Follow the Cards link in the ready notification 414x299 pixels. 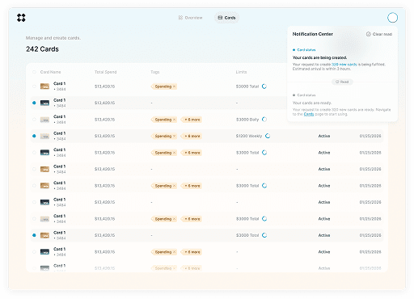tap(309, 114)
